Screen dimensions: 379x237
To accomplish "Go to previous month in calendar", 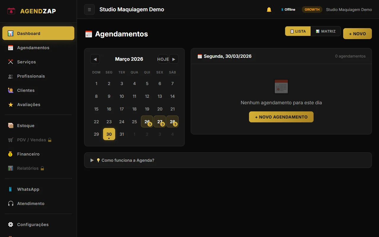I will 95,59.
